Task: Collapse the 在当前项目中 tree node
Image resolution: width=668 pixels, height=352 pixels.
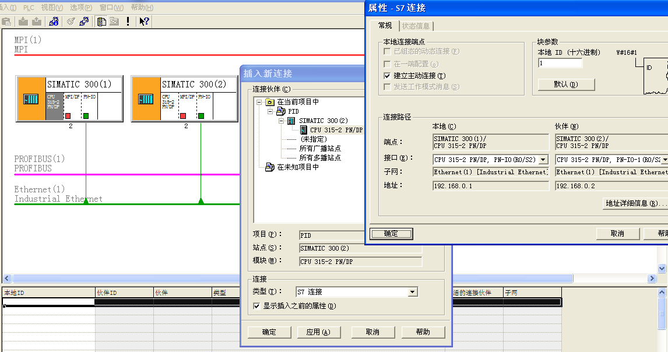Action: coord(259,102)
